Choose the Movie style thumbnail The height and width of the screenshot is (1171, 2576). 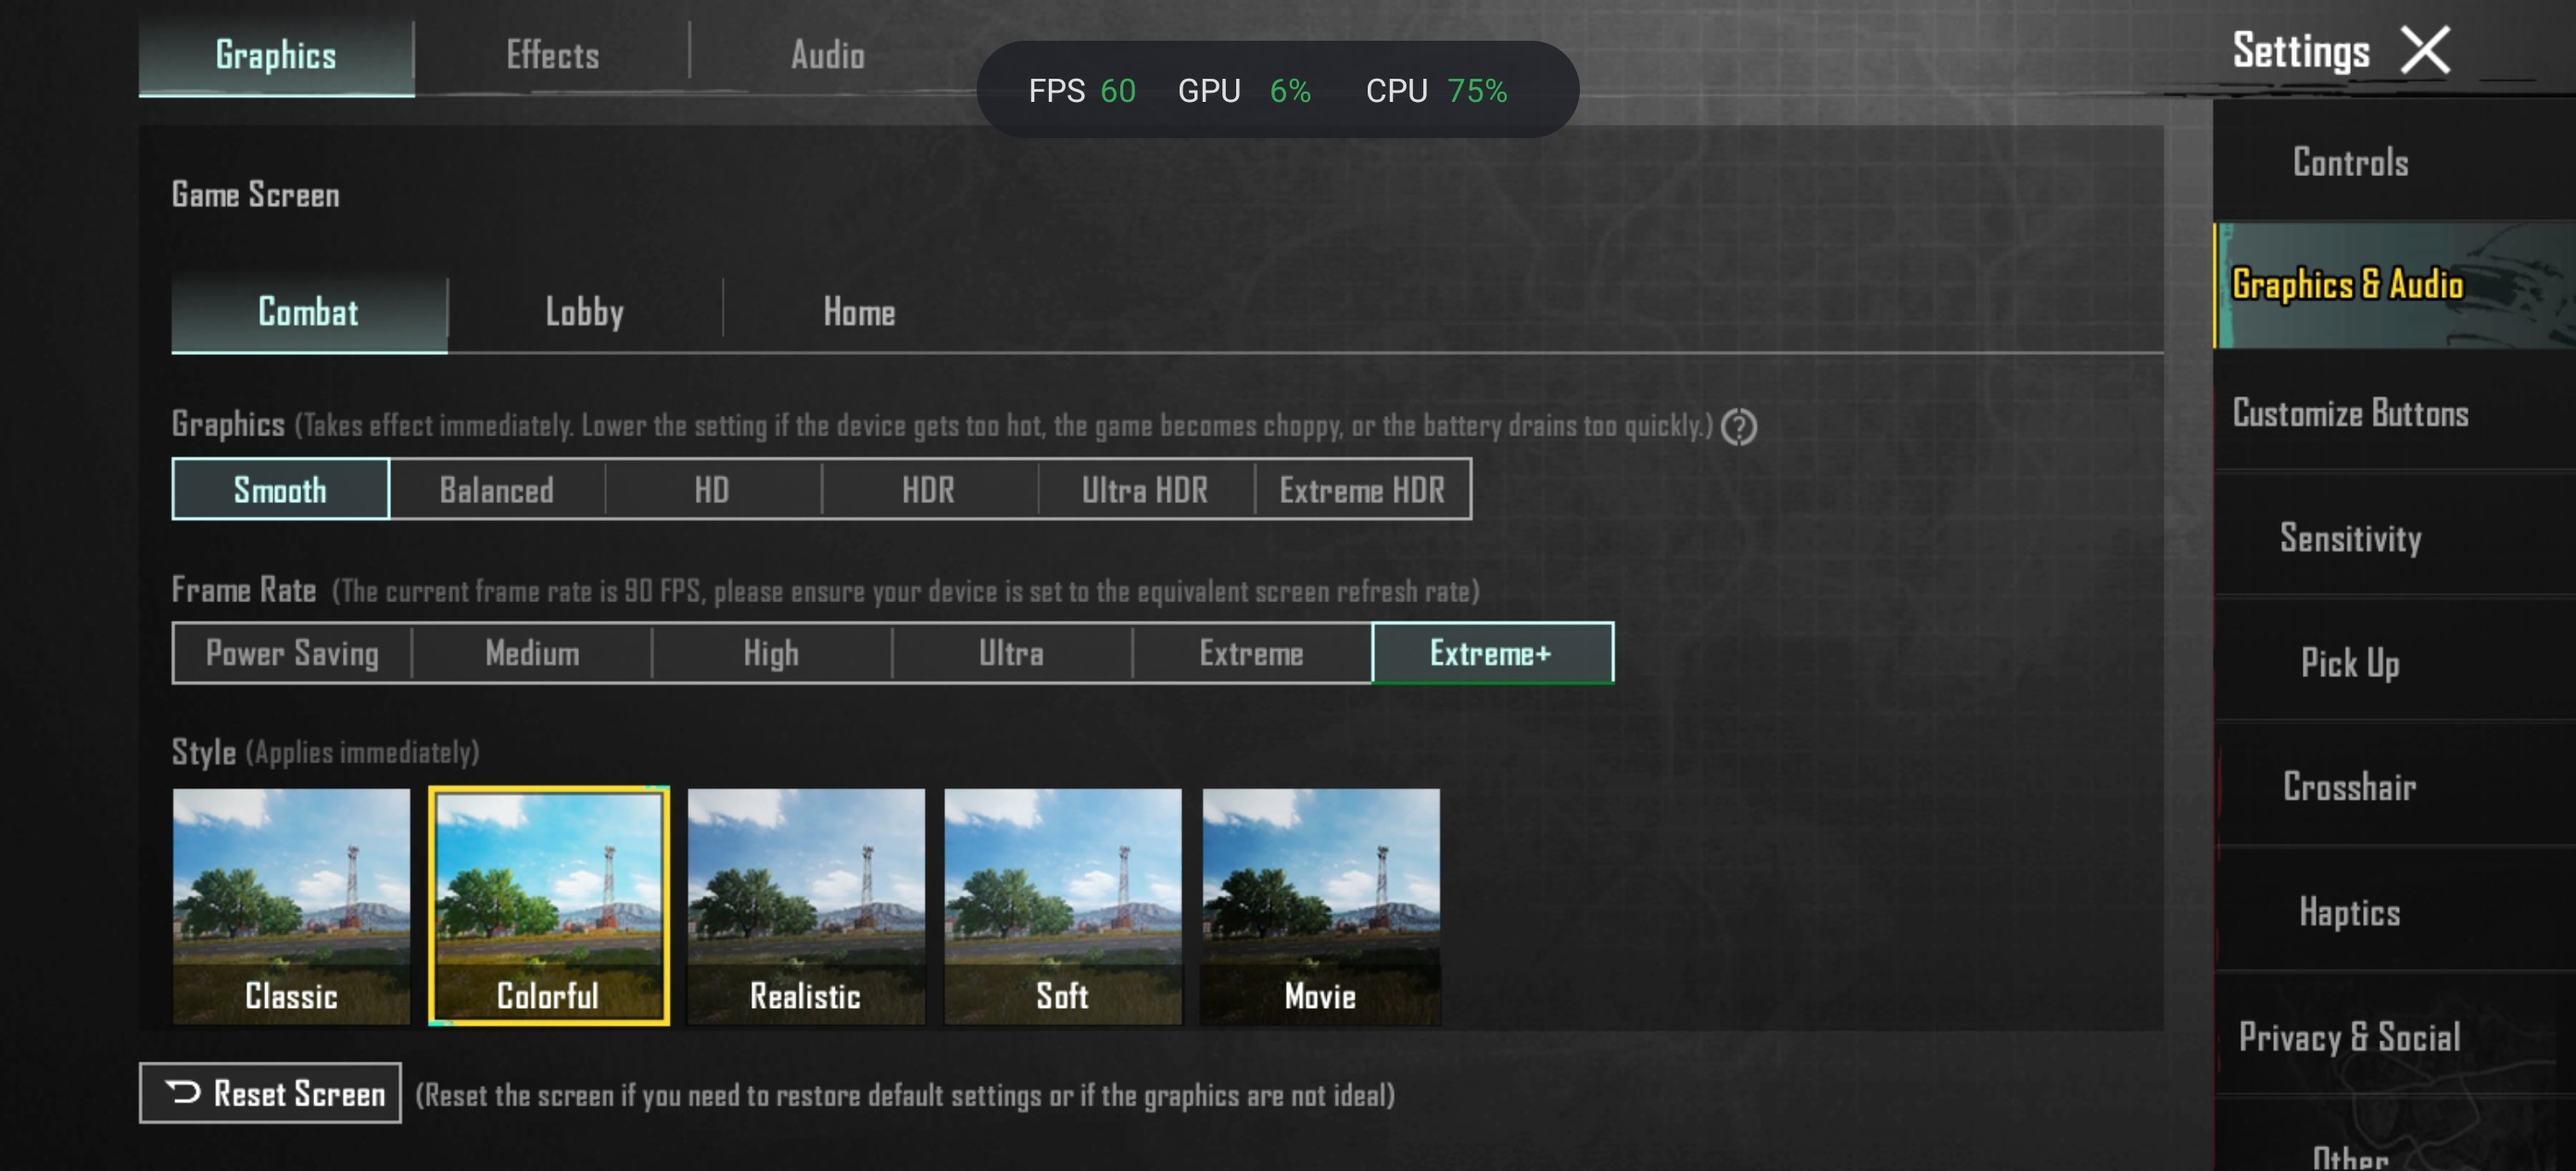tap(1320, 906)
